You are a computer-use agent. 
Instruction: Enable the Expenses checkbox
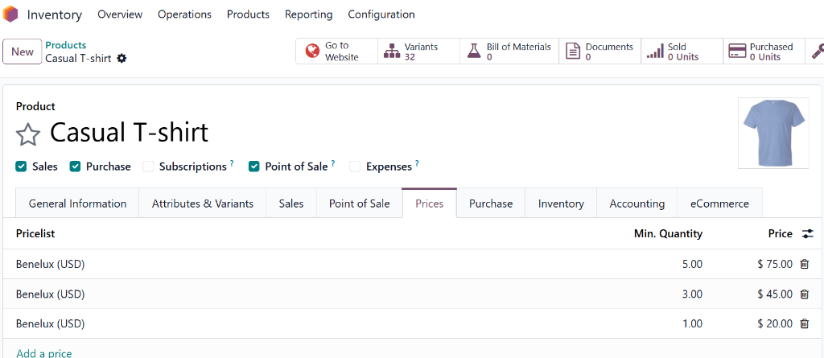pos(355,167)
